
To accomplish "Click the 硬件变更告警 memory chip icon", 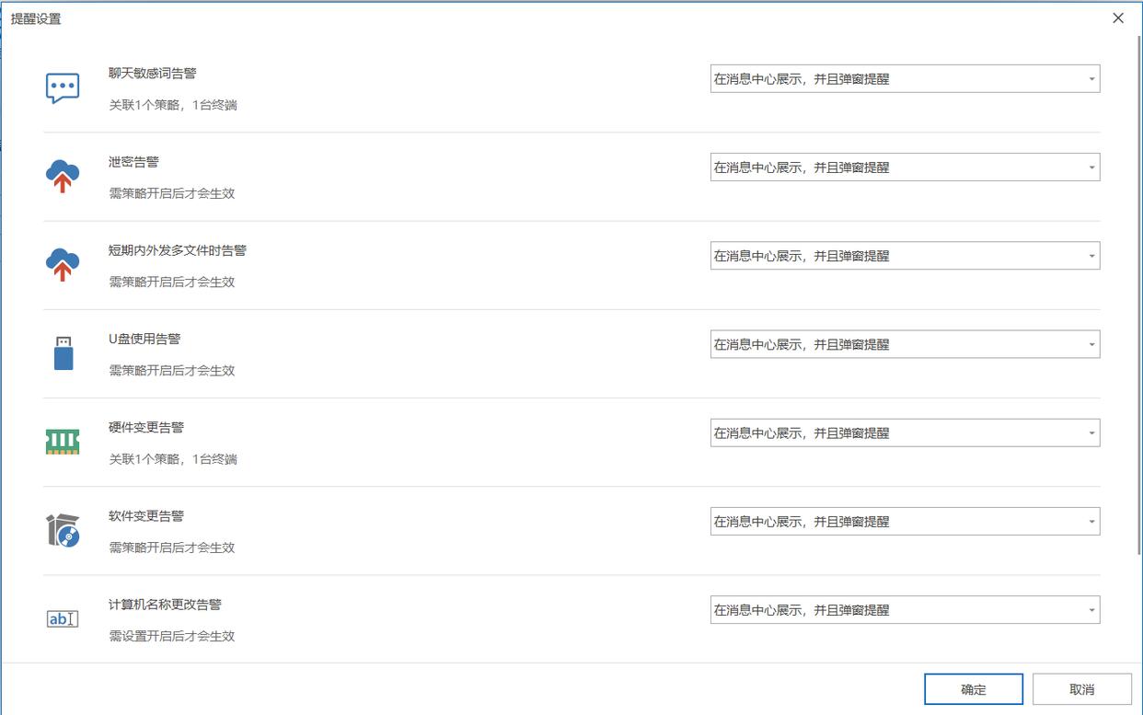I will click(63, 442).
